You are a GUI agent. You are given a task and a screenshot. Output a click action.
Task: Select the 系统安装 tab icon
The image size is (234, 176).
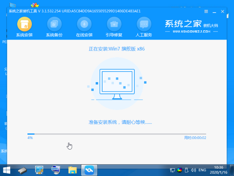(x=25, y=25)
